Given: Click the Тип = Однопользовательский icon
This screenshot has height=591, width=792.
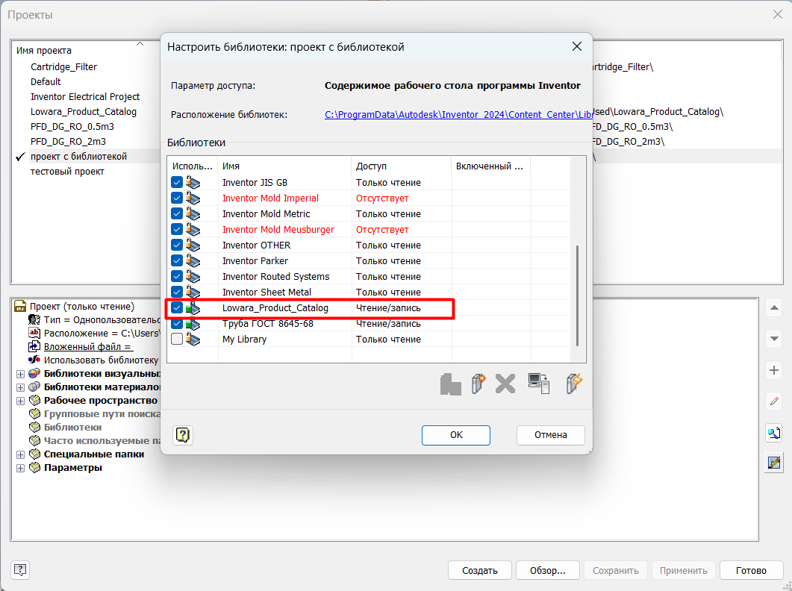Looking at the screenshot, I should click(x=34, y=319).
